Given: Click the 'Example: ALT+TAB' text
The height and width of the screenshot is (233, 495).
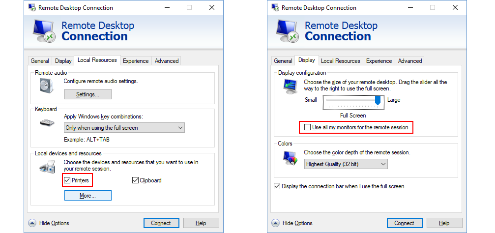Looking at the screenshot, I should [x=87, y=139].
